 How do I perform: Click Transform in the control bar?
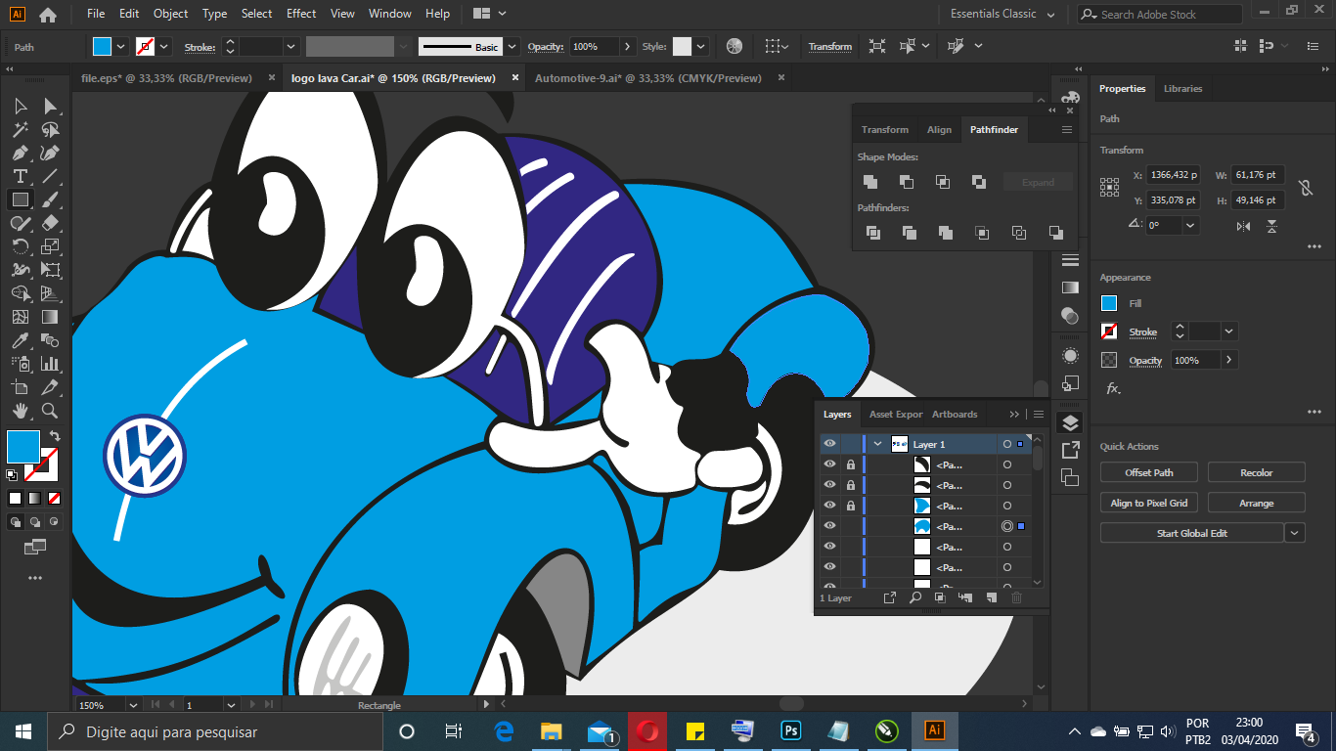(x=830, y=46)
